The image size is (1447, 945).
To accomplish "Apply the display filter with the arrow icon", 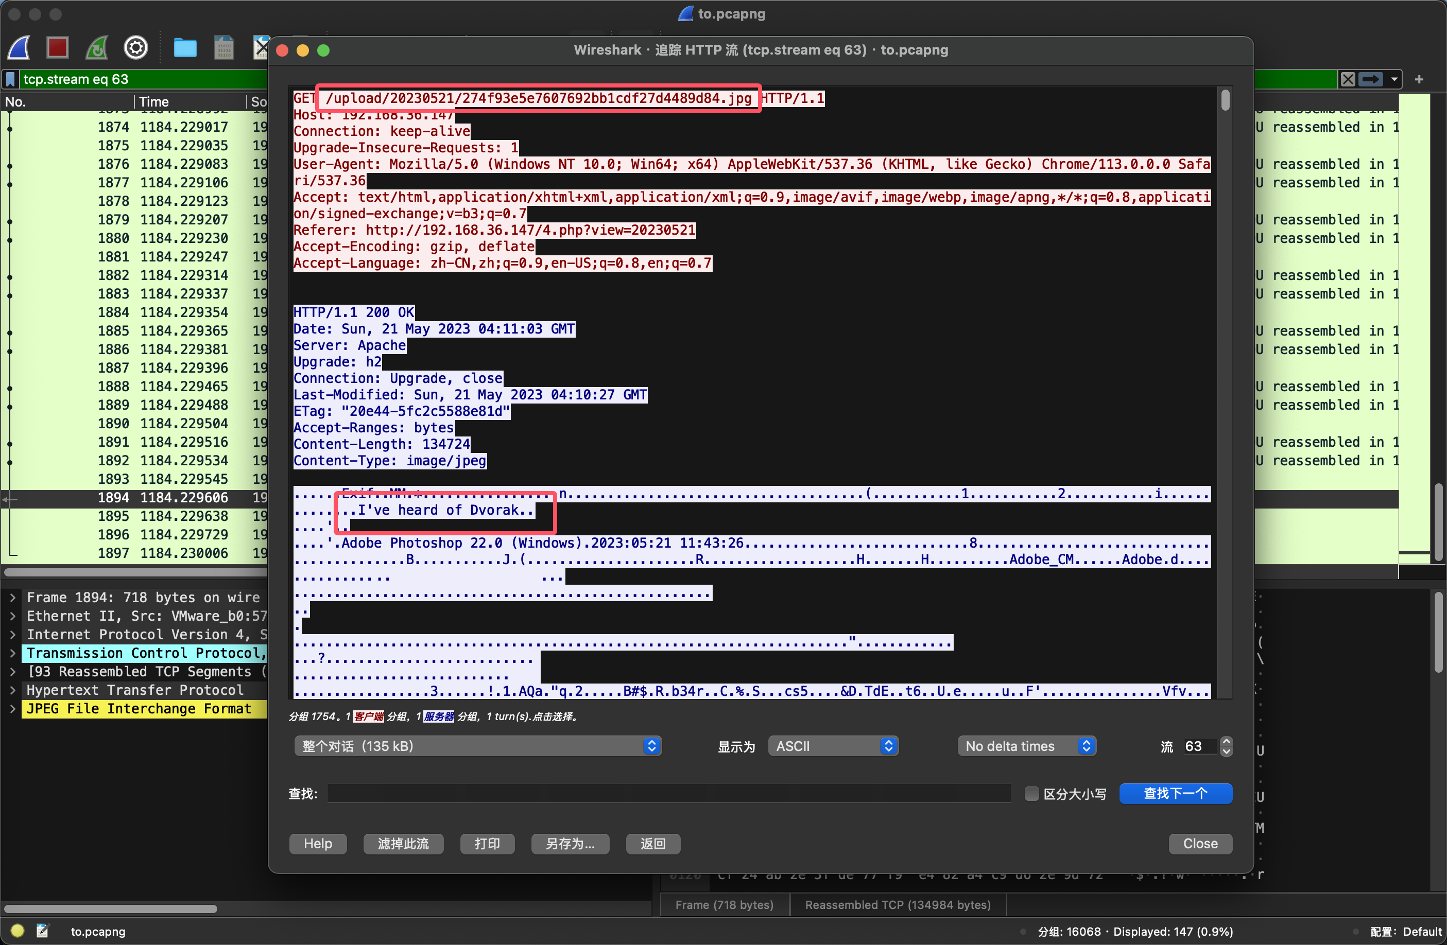I will (x=1370, y=79).
